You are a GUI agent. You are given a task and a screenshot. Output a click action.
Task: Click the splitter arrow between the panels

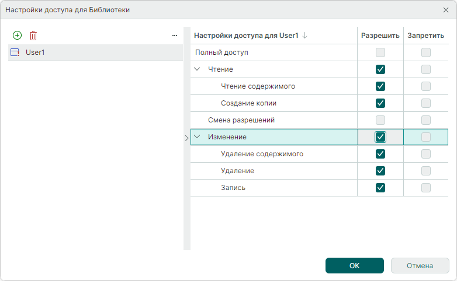(x=186, y=138)
